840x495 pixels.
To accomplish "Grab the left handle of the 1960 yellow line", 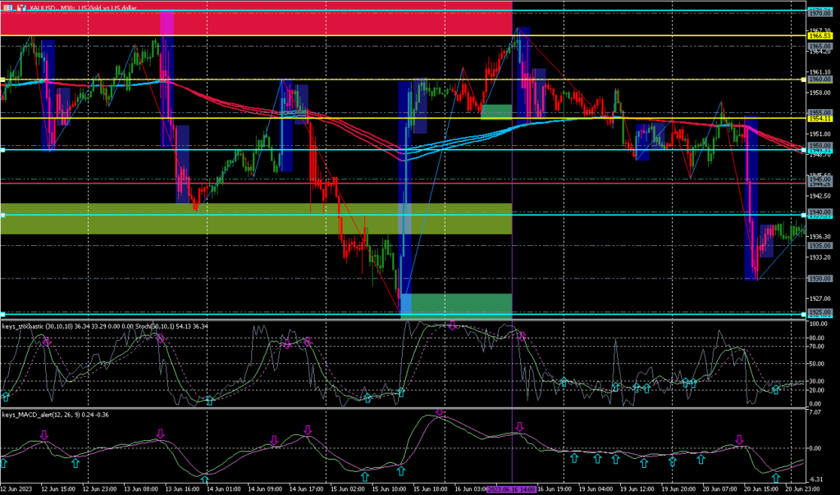I will (2, 80).
